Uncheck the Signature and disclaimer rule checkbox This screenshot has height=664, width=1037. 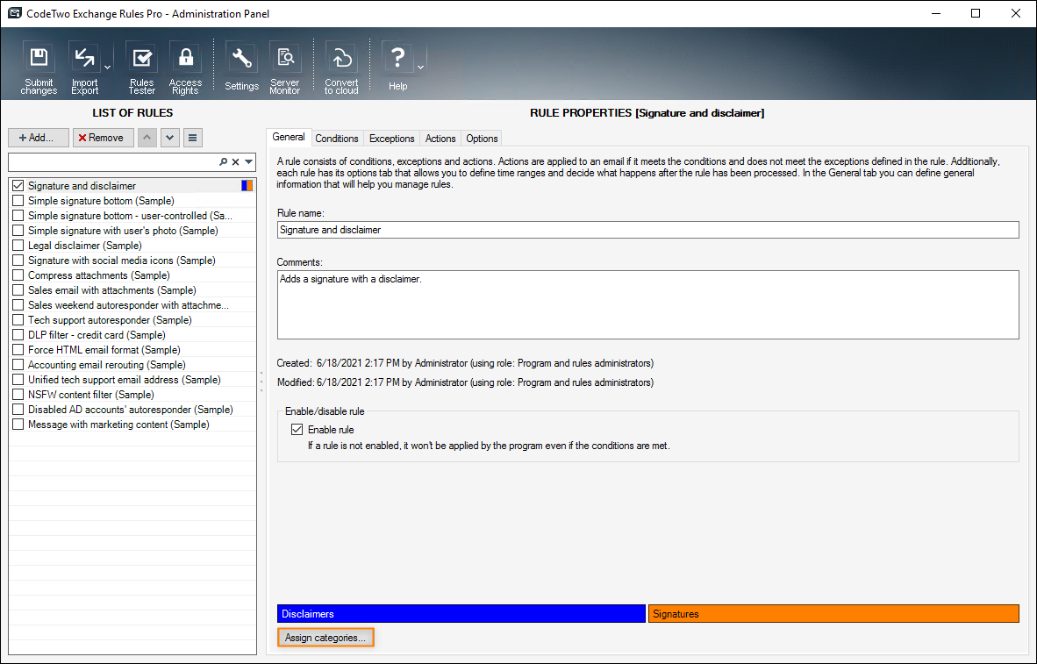(18, 186)
